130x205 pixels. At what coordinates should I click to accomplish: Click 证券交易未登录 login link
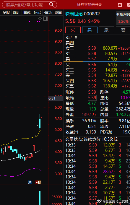90,5
